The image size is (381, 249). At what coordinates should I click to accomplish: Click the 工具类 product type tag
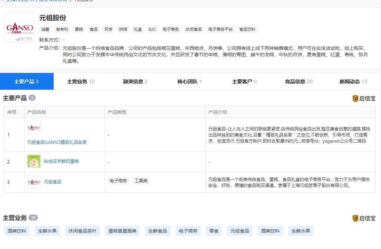141,180
